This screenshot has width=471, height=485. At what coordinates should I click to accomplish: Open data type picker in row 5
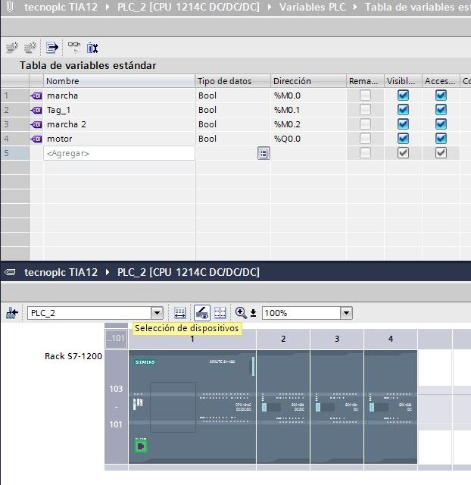pyautogui.click(x=263, y=153)
